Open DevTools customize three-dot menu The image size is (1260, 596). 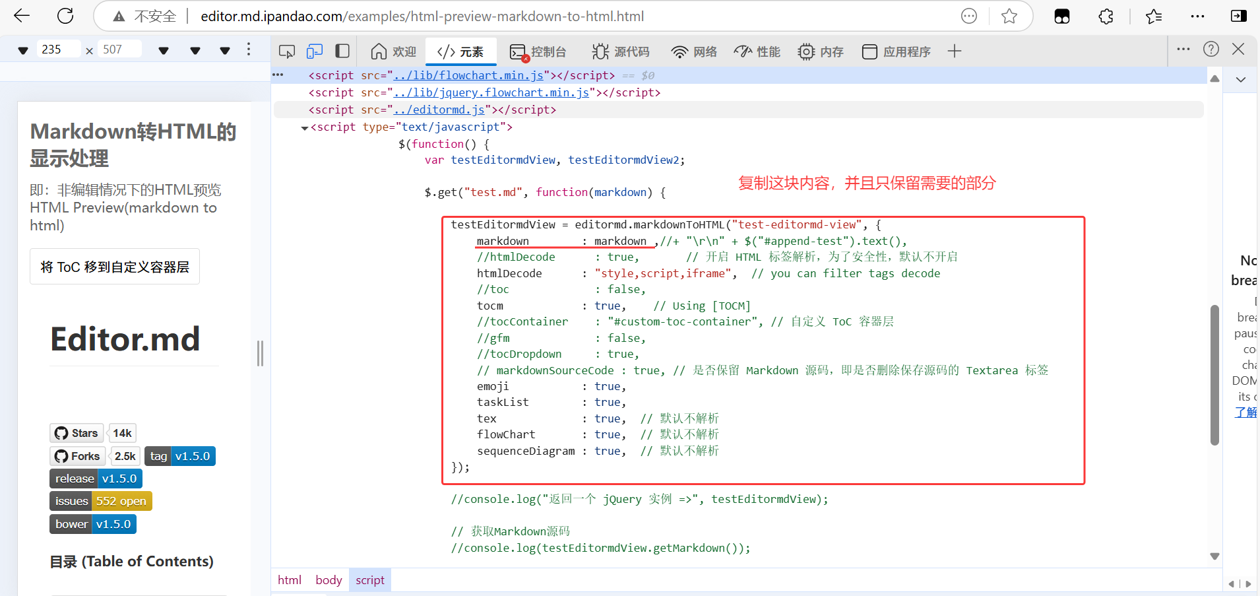(x=1183, y=49)
